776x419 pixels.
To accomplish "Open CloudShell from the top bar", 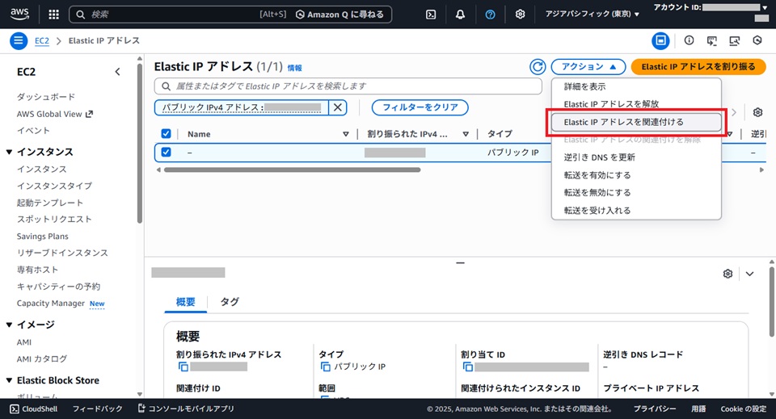I will [x=431, y=15].
